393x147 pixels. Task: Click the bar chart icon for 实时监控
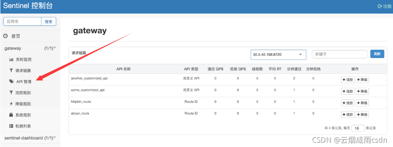11,60
